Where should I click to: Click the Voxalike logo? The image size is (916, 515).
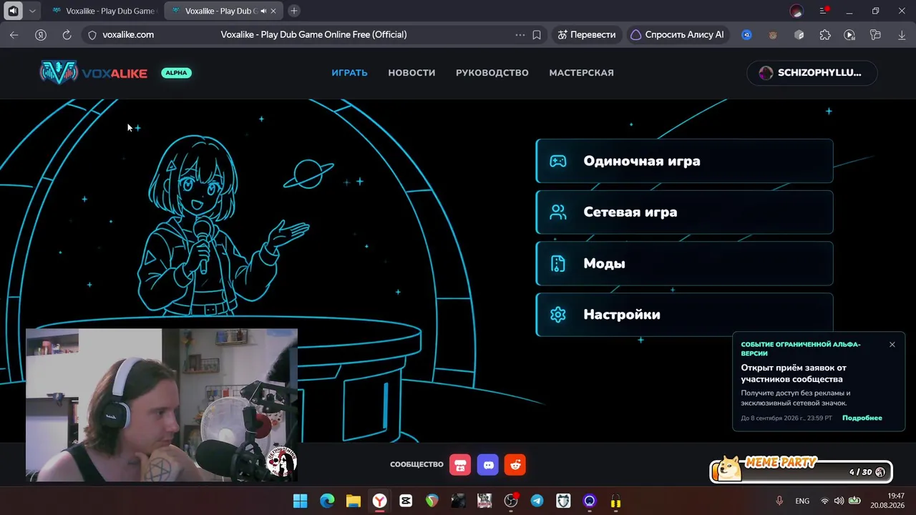[94, 72]
